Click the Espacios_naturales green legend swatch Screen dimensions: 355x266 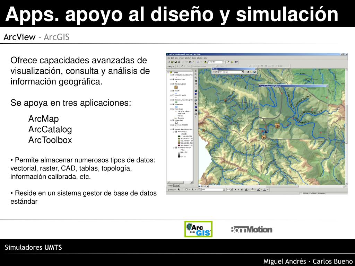(x=176, y=102)
